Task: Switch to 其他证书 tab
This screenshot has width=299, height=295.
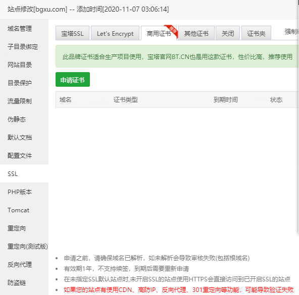Action: [196, 33]
